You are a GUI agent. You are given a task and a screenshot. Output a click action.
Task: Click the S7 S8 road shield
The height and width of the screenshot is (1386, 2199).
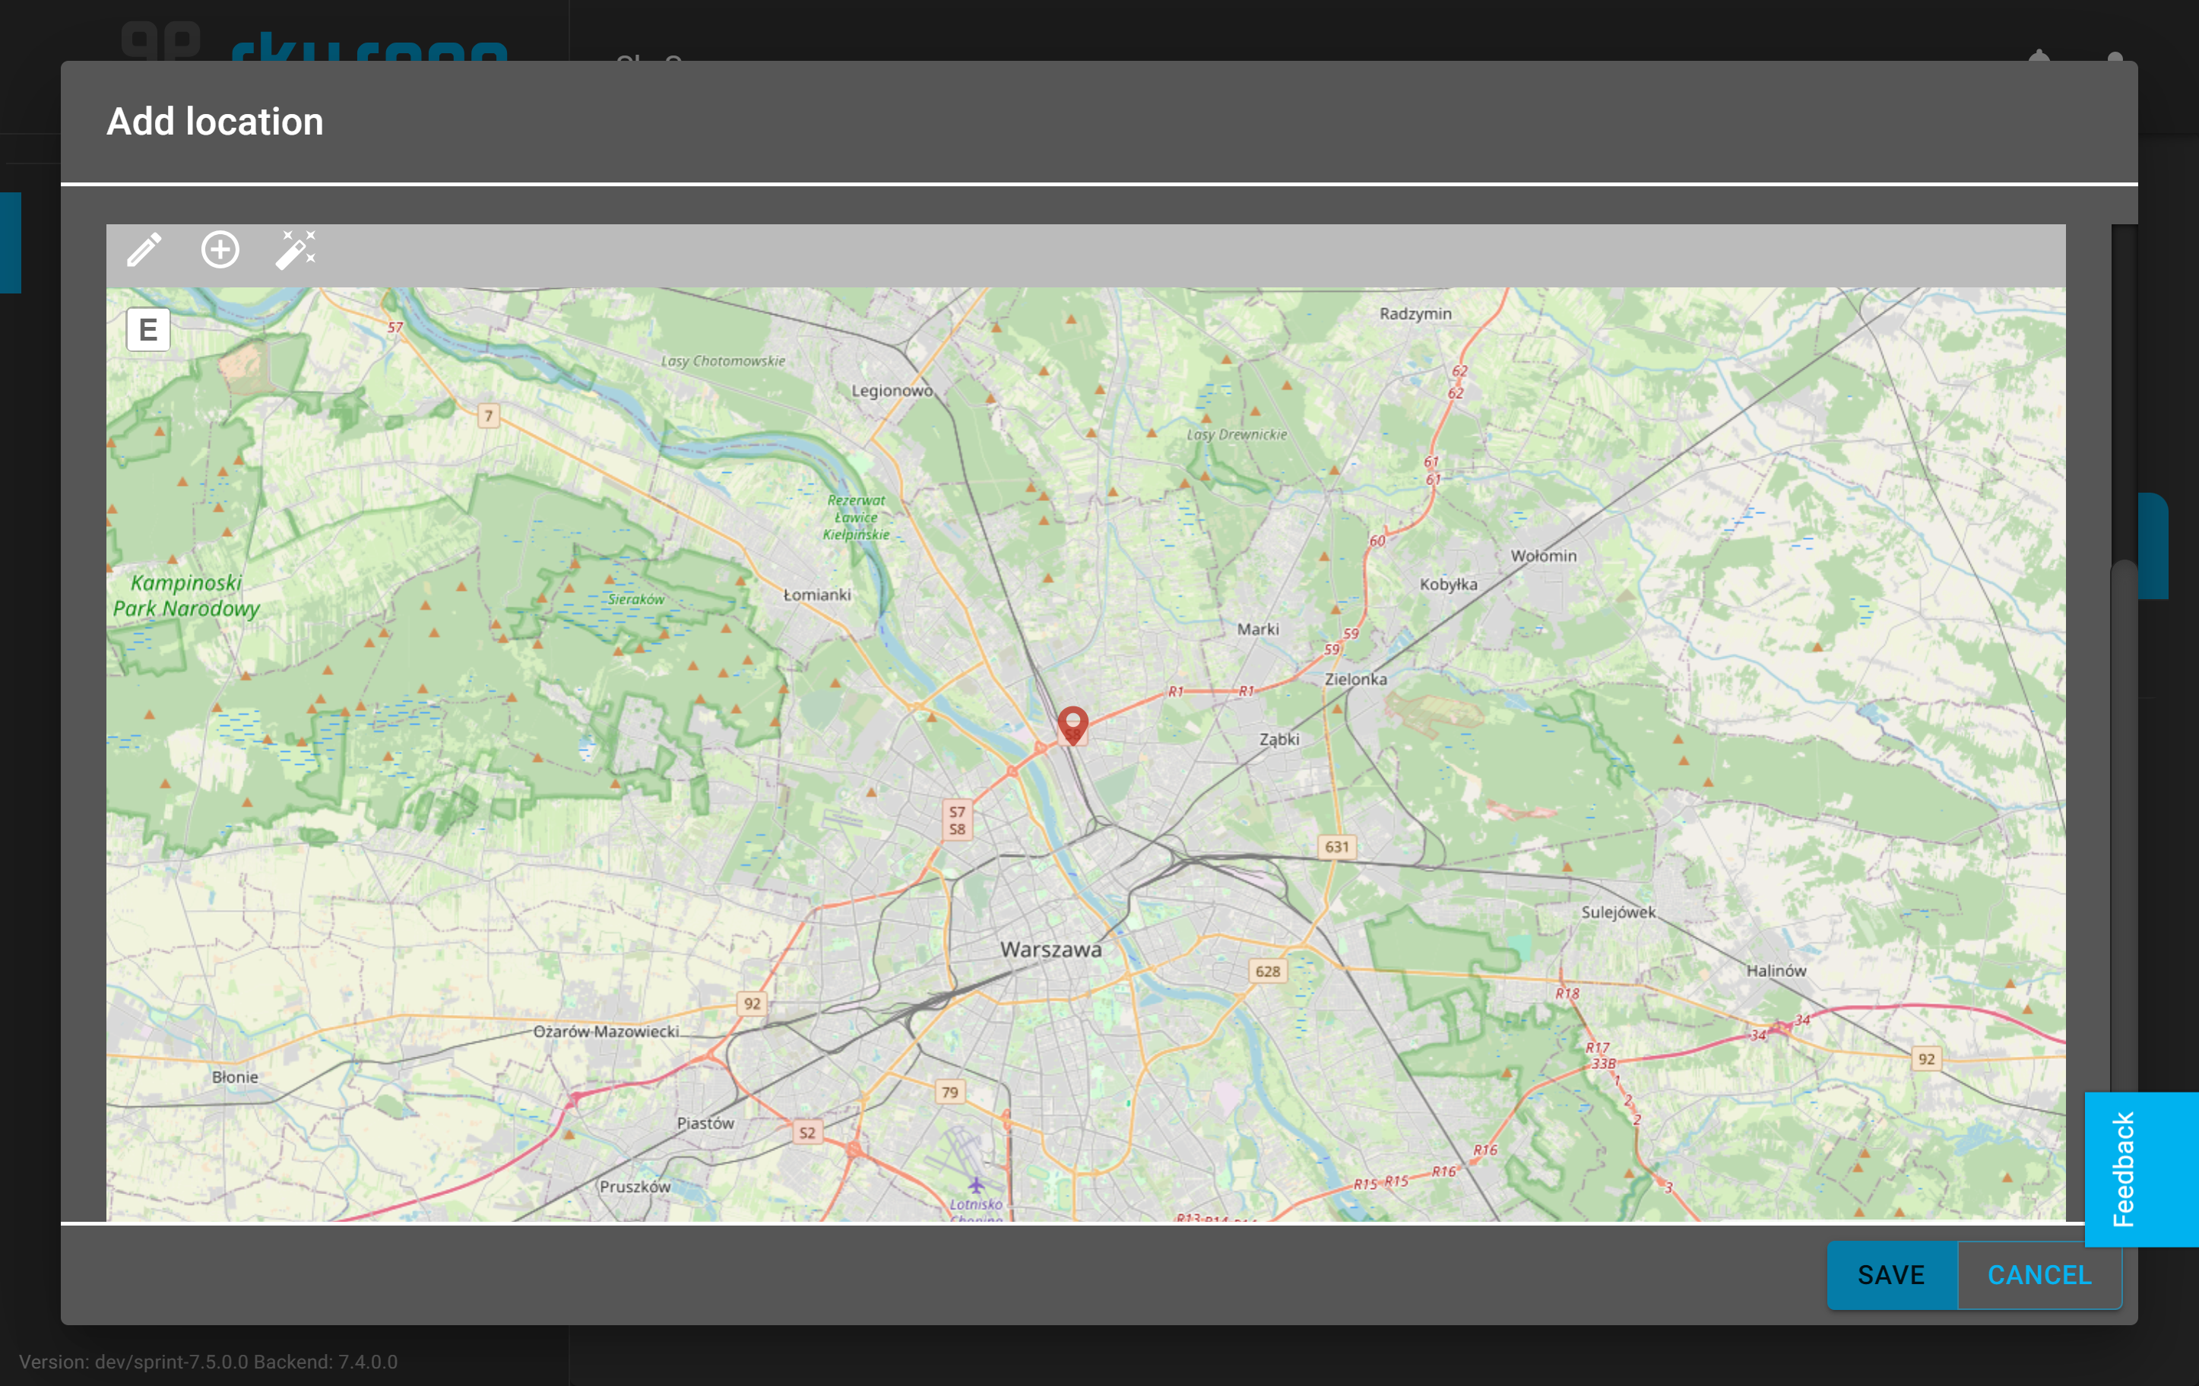(x=957, y=820)
